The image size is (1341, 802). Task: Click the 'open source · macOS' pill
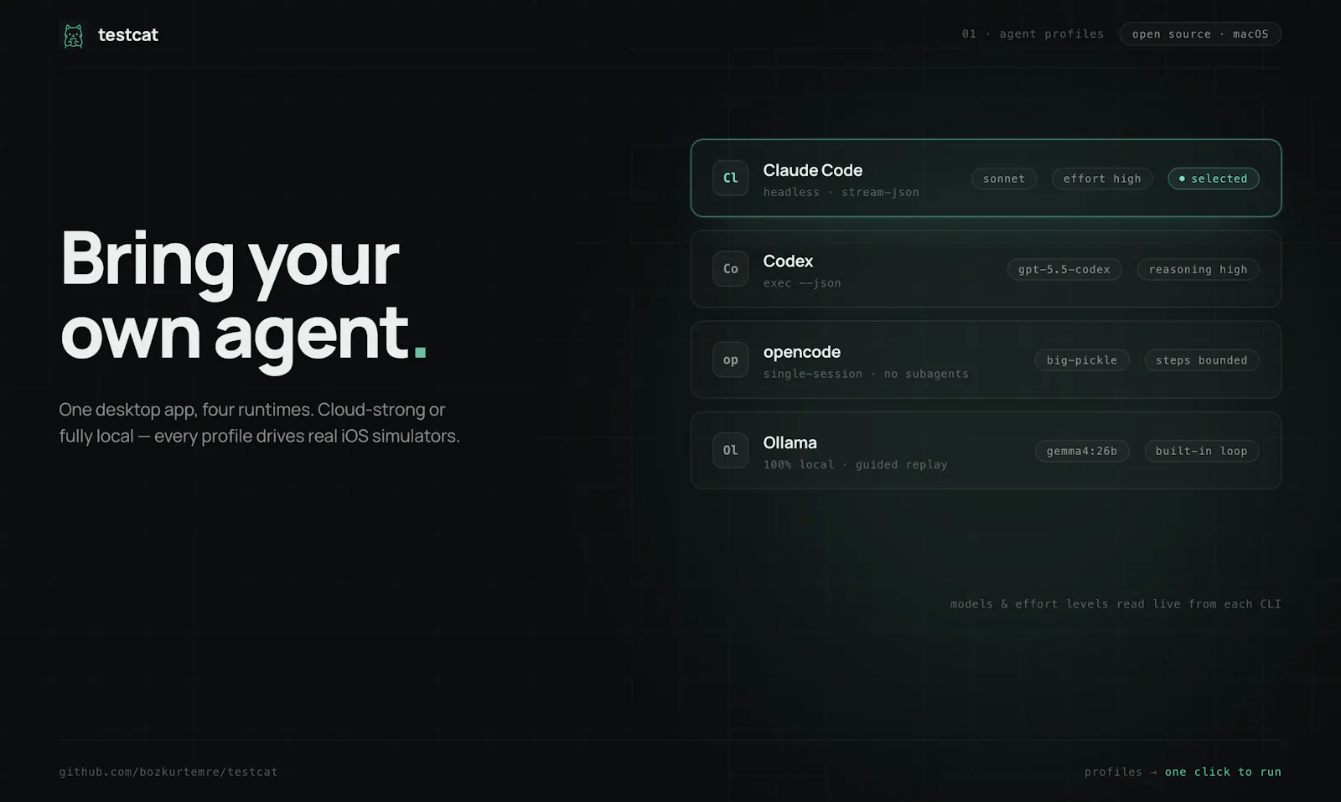pyautogui.click(x=1200, y=34)
